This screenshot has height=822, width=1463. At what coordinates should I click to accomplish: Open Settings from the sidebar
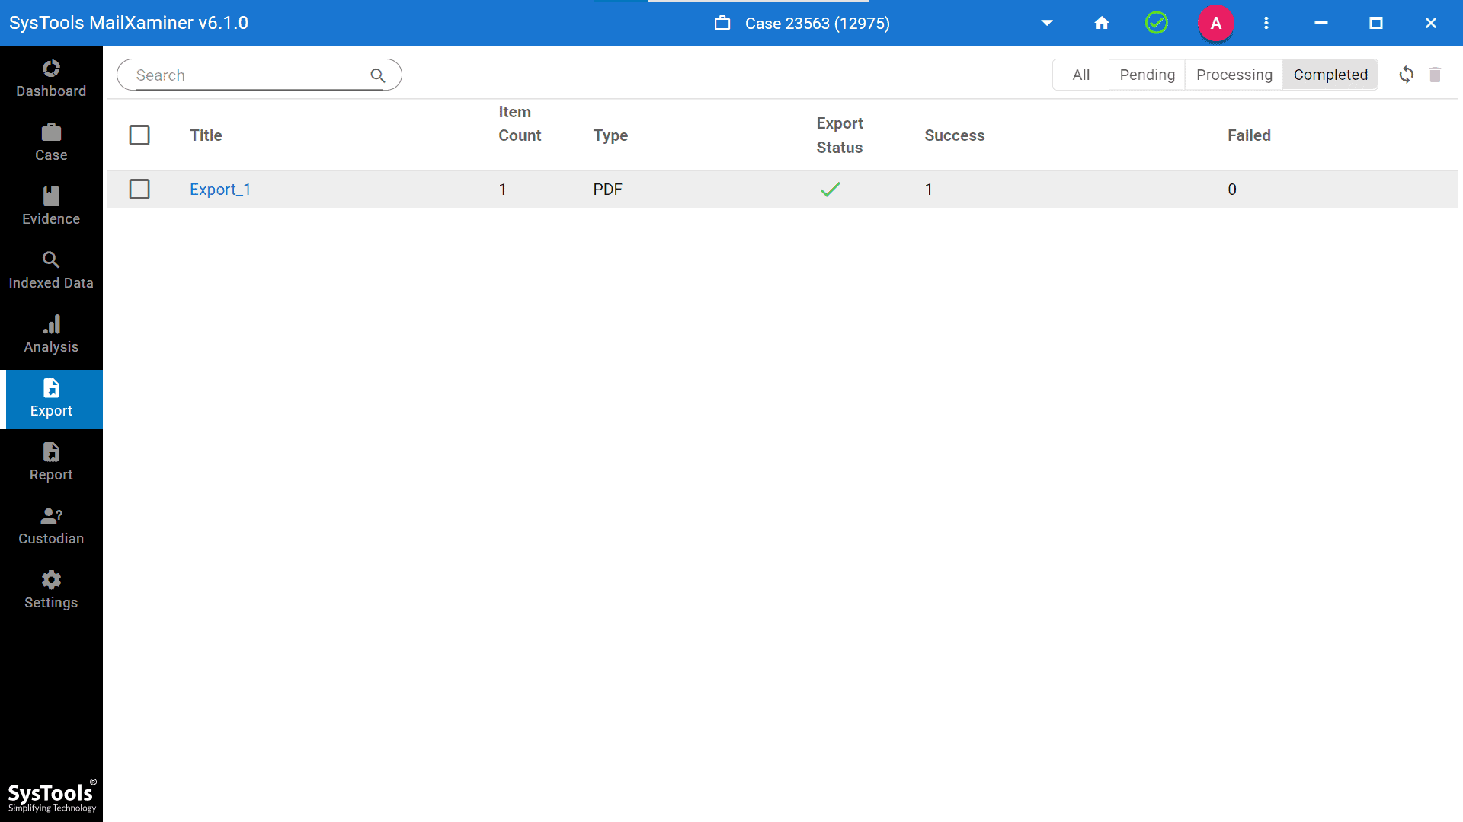click(x=50, y=589)
